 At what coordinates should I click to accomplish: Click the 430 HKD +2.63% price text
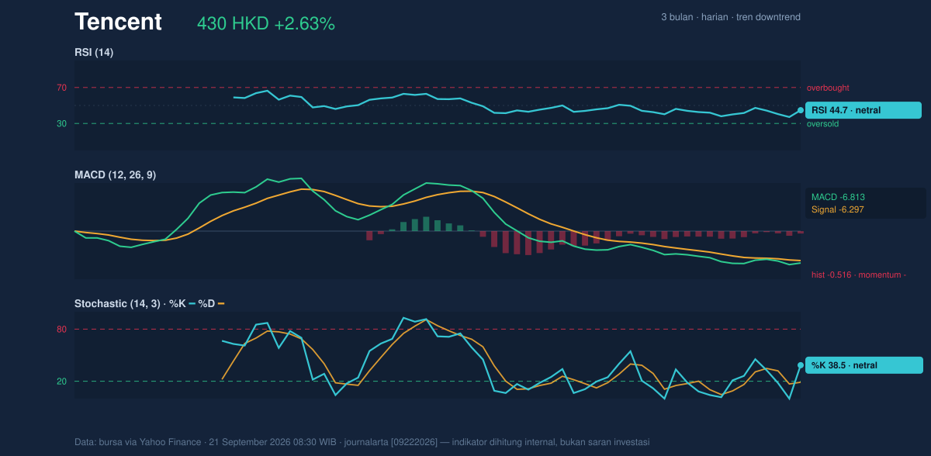pyautogui.click(x=266, y=24)
